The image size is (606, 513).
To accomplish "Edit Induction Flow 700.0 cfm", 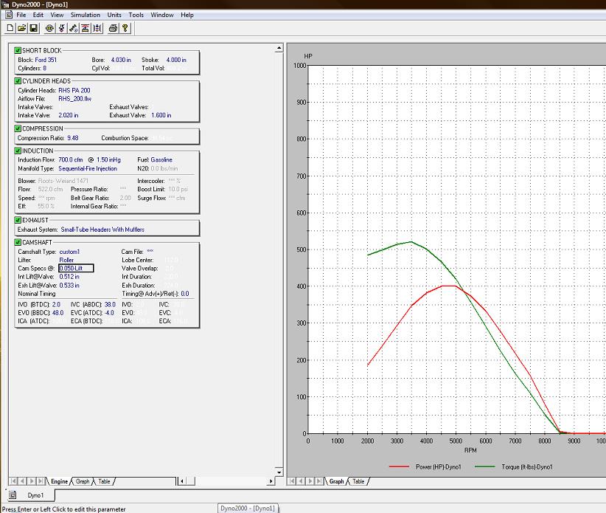I will pyautogui.click(x=71, y=159).
